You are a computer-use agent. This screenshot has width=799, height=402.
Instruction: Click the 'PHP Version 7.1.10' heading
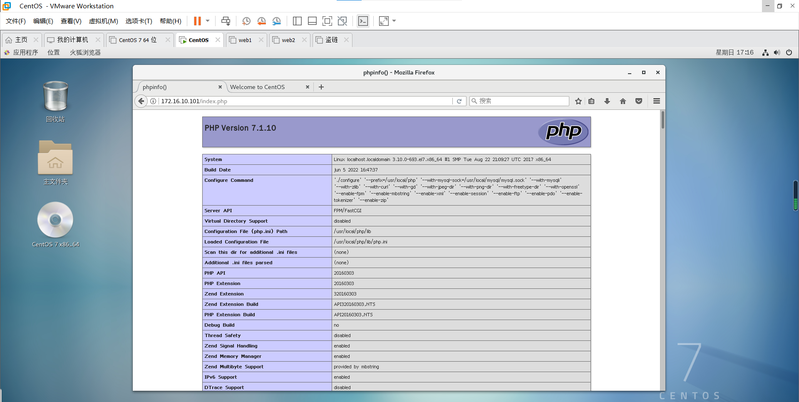(240, 128)
